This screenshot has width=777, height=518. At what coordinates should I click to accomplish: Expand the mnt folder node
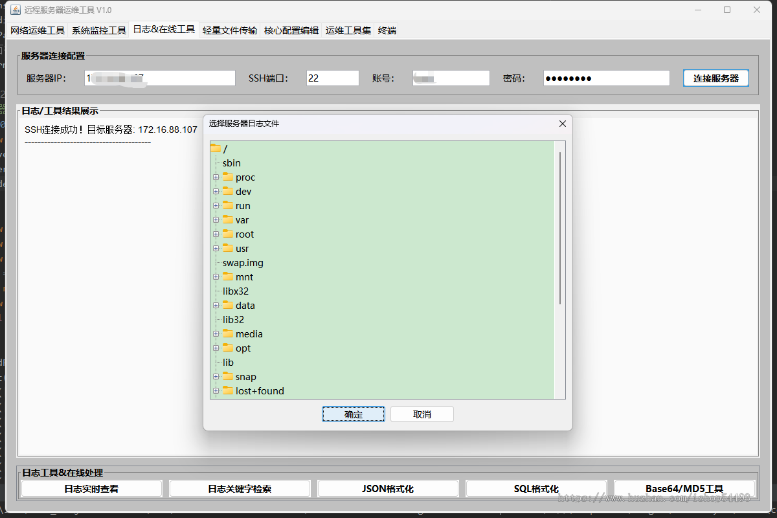(x=216, y=277)
